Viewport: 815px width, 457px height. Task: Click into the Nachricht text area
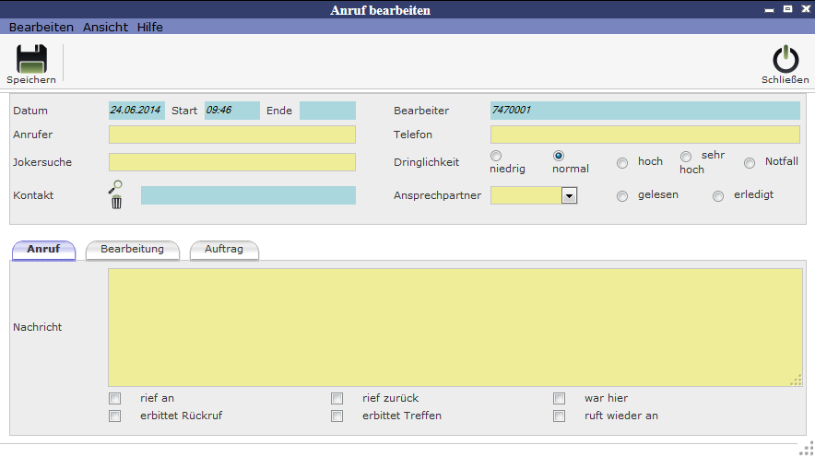(x=455, y=327)
